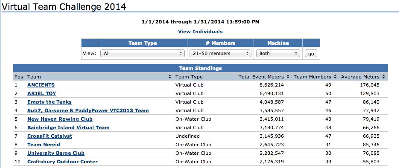Sort by Total Event Meters arrows
This screenshot has width=400, height=168.
[288, 77]
